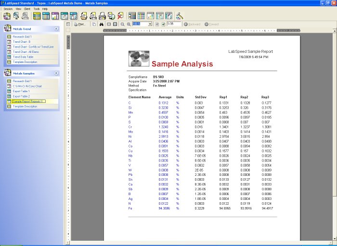337x246 pixels.
Task: Click the zoom out magnifier icon
Action: coord(122,24)
